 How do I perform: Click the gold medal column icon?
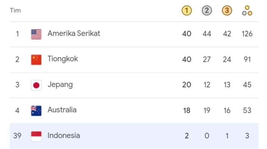[x=187, y=11]
